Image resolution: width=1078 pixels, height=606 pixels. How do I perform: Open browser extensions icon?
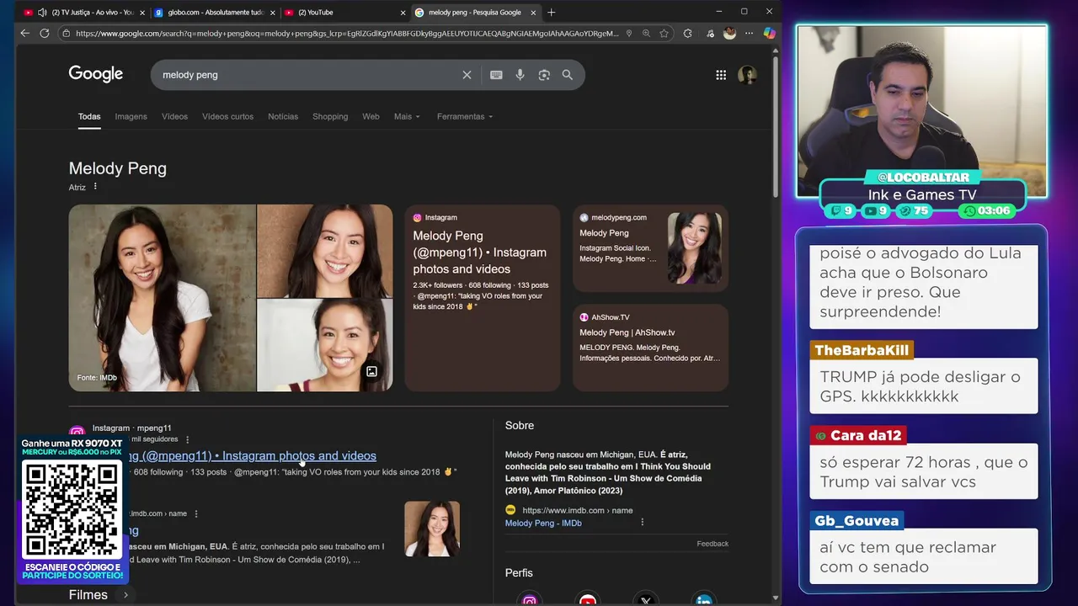[688, 33]
